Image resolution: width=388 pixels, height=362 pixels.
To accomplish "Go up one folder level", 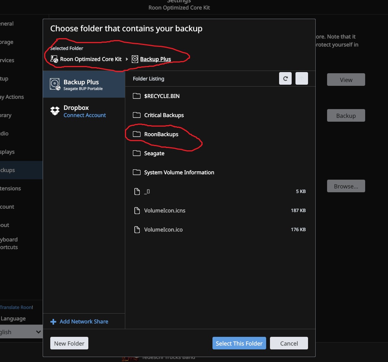I will coord(302,79).
